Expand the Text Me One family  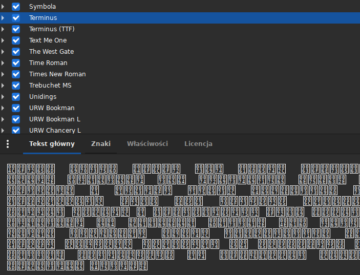(x=3, y=40)
